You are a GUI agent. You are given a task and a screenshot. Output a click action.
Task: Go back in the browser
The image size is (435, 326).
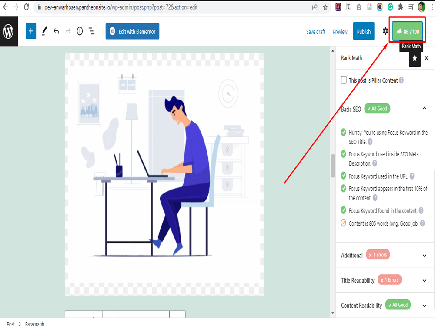coord(5,7)
